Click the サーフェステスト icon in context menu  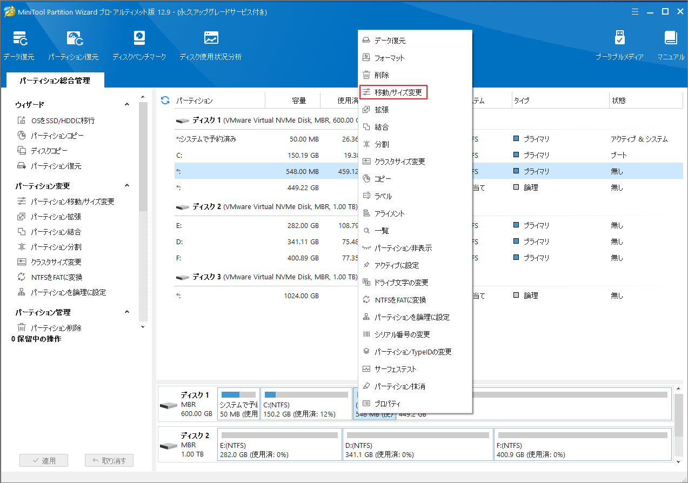click(366, 369)
